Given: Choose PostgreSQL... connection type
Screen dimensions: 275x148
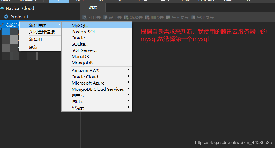Looking at the screenshot, I should pos(97,32).
